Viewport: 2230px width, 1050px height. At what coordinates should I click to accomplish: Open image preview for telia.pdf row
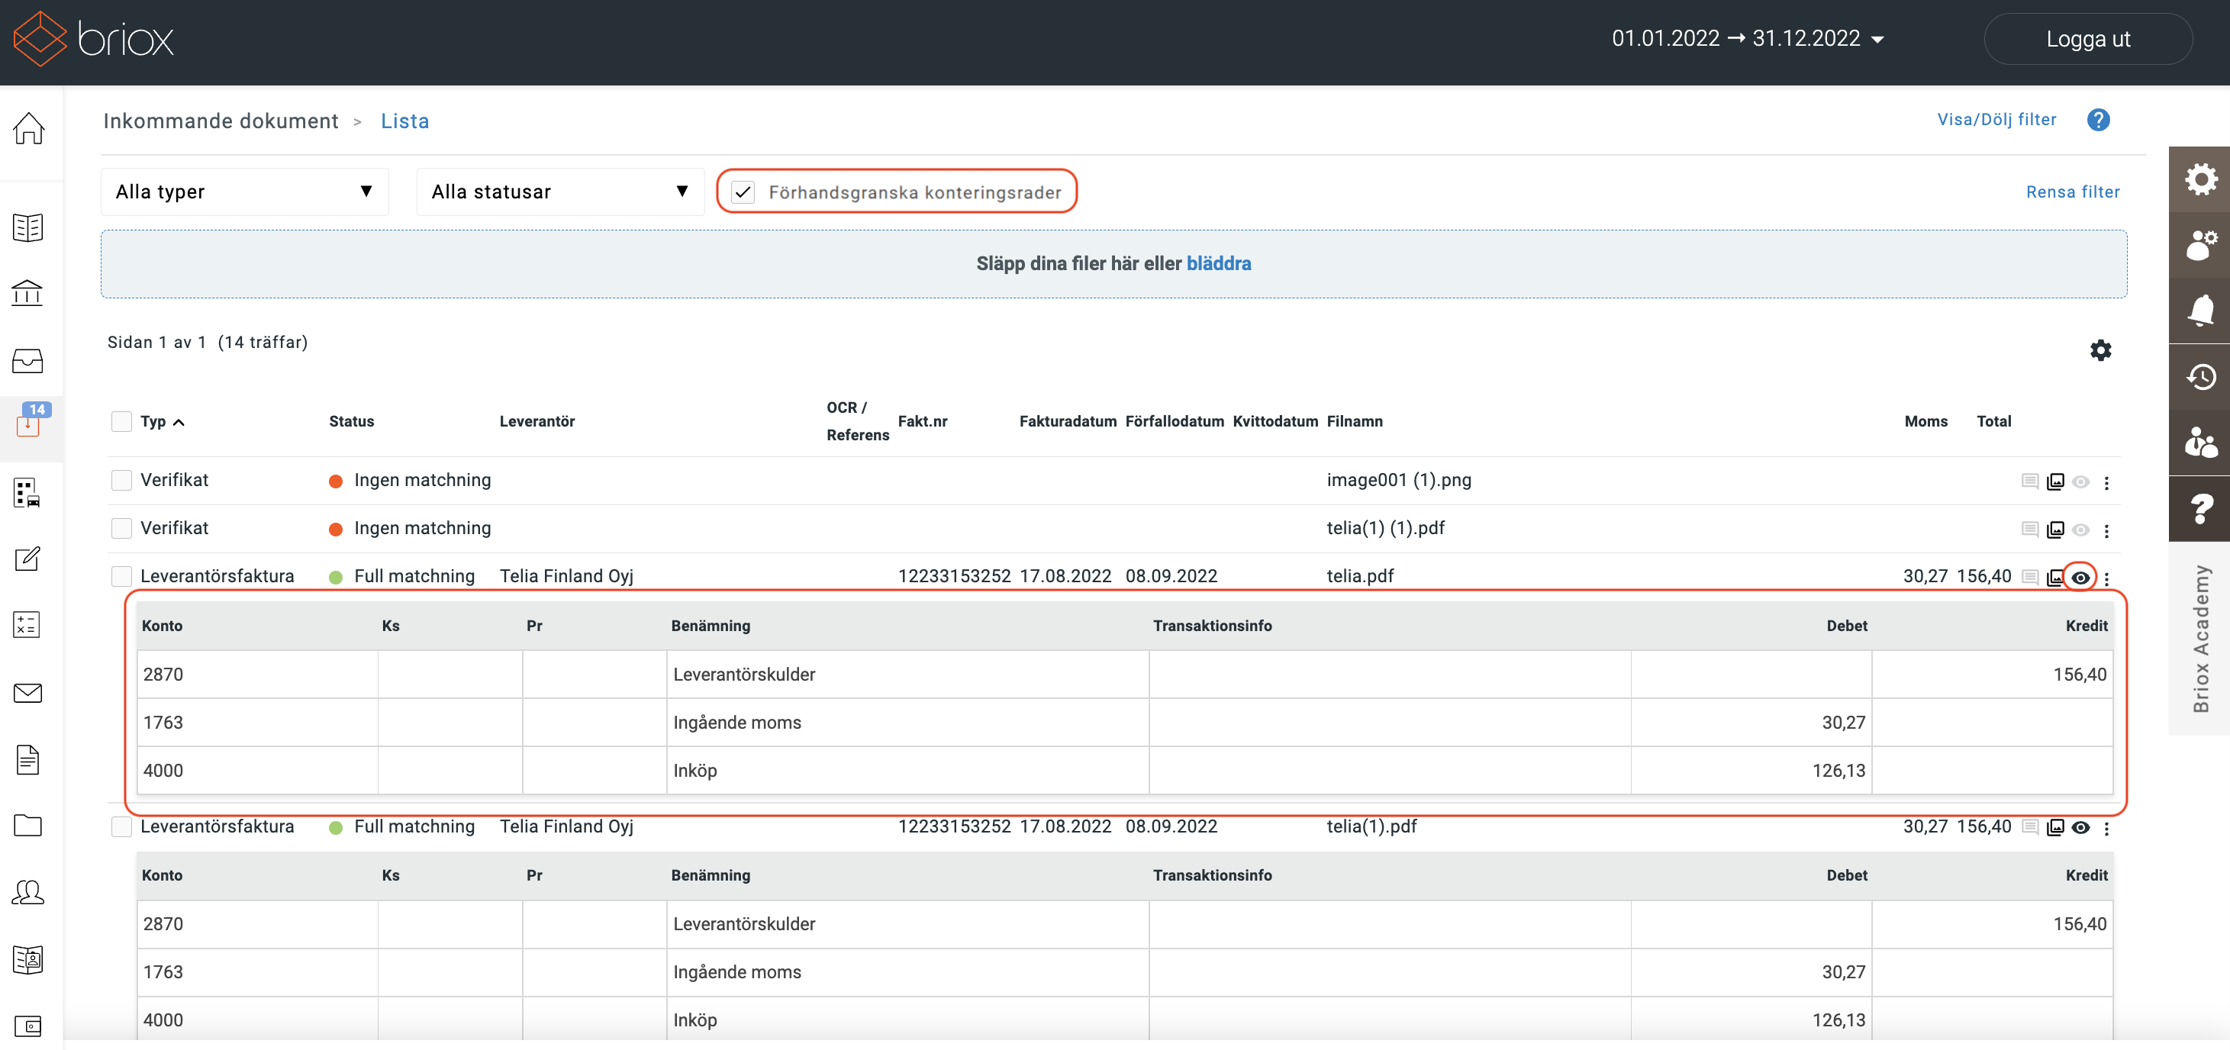[x=2054, y=578]
